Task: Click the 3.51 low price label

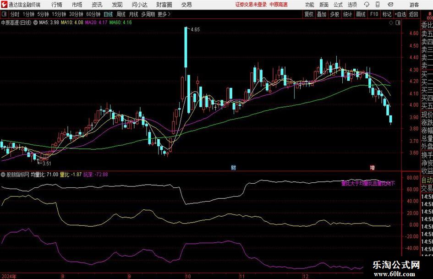Action: [47, 164]
